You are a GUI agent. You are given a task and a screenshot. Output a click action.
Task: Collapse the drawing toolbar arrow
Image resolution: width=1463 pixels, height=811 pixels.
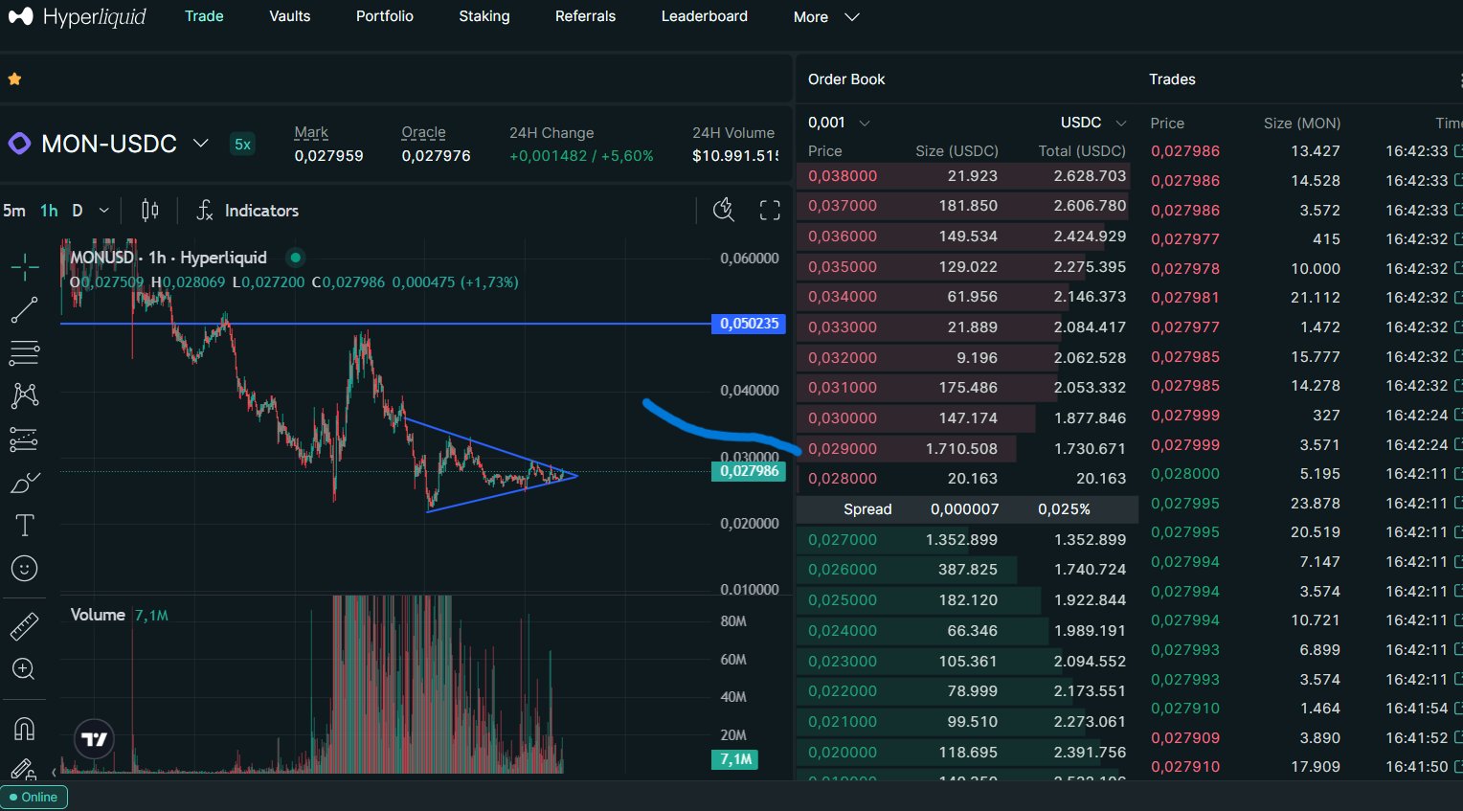pos(54,772)
